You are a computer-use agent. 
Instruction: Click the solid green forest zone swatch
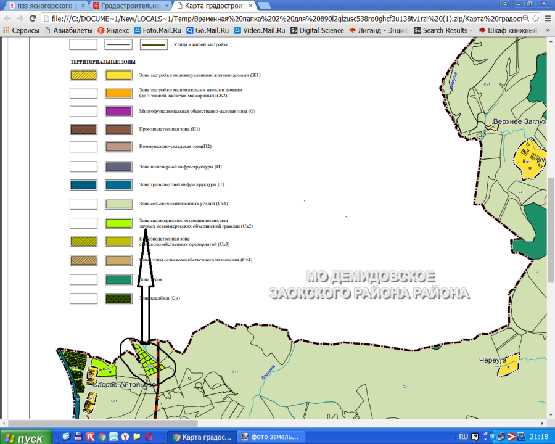point(118,279)
